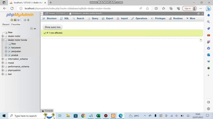
Task: Collapse the navigation panel arrow
Action: click(42, 14)
